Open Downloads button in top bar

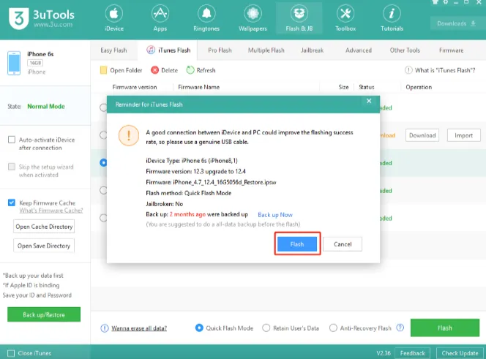pyautogui.click(x=455, y=23)
